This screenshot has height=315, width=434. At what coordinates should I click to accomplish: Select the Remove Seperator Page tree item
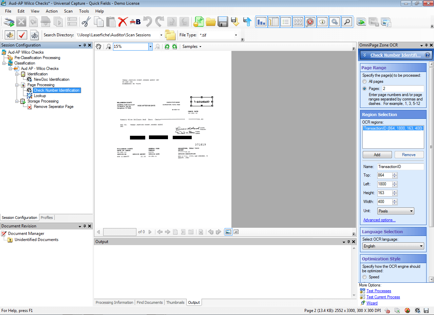(54, 107)
